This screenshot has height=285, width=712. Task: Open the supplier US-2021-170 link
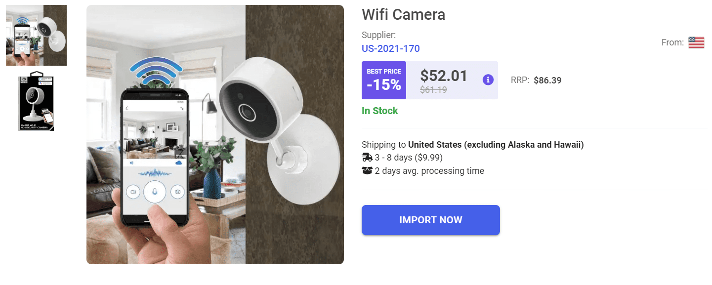pos(390,48)
